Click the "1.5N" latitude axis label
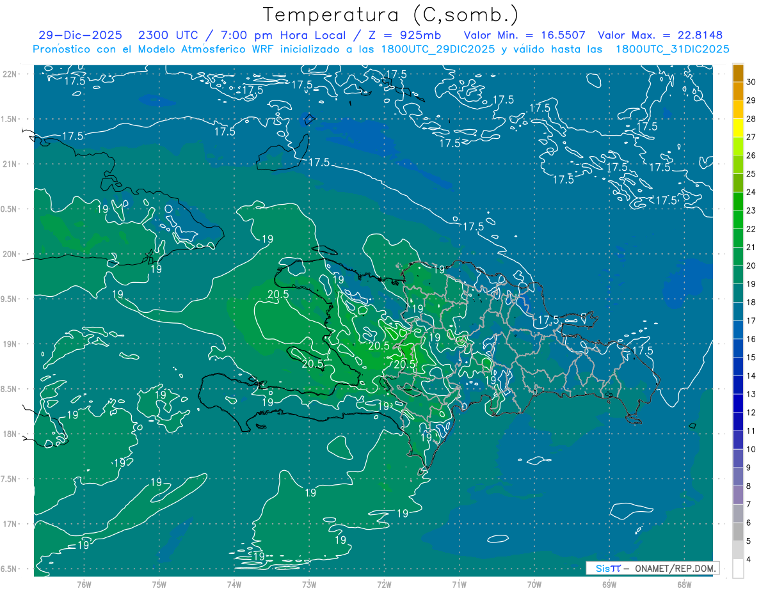The image size is (768, 593). (x=10, y=119)
